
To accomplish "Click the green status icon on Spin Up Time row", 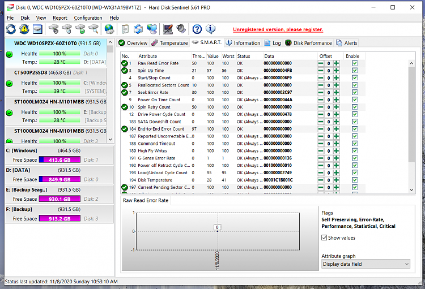I will pyautogui.click(x=125, y=71).
